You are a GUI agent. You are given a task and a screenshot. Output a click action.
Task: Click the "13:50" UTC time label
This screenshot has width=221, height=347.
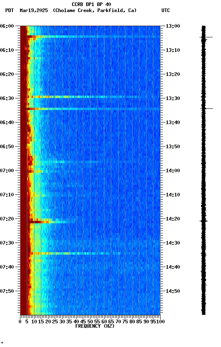pos(173,147)
